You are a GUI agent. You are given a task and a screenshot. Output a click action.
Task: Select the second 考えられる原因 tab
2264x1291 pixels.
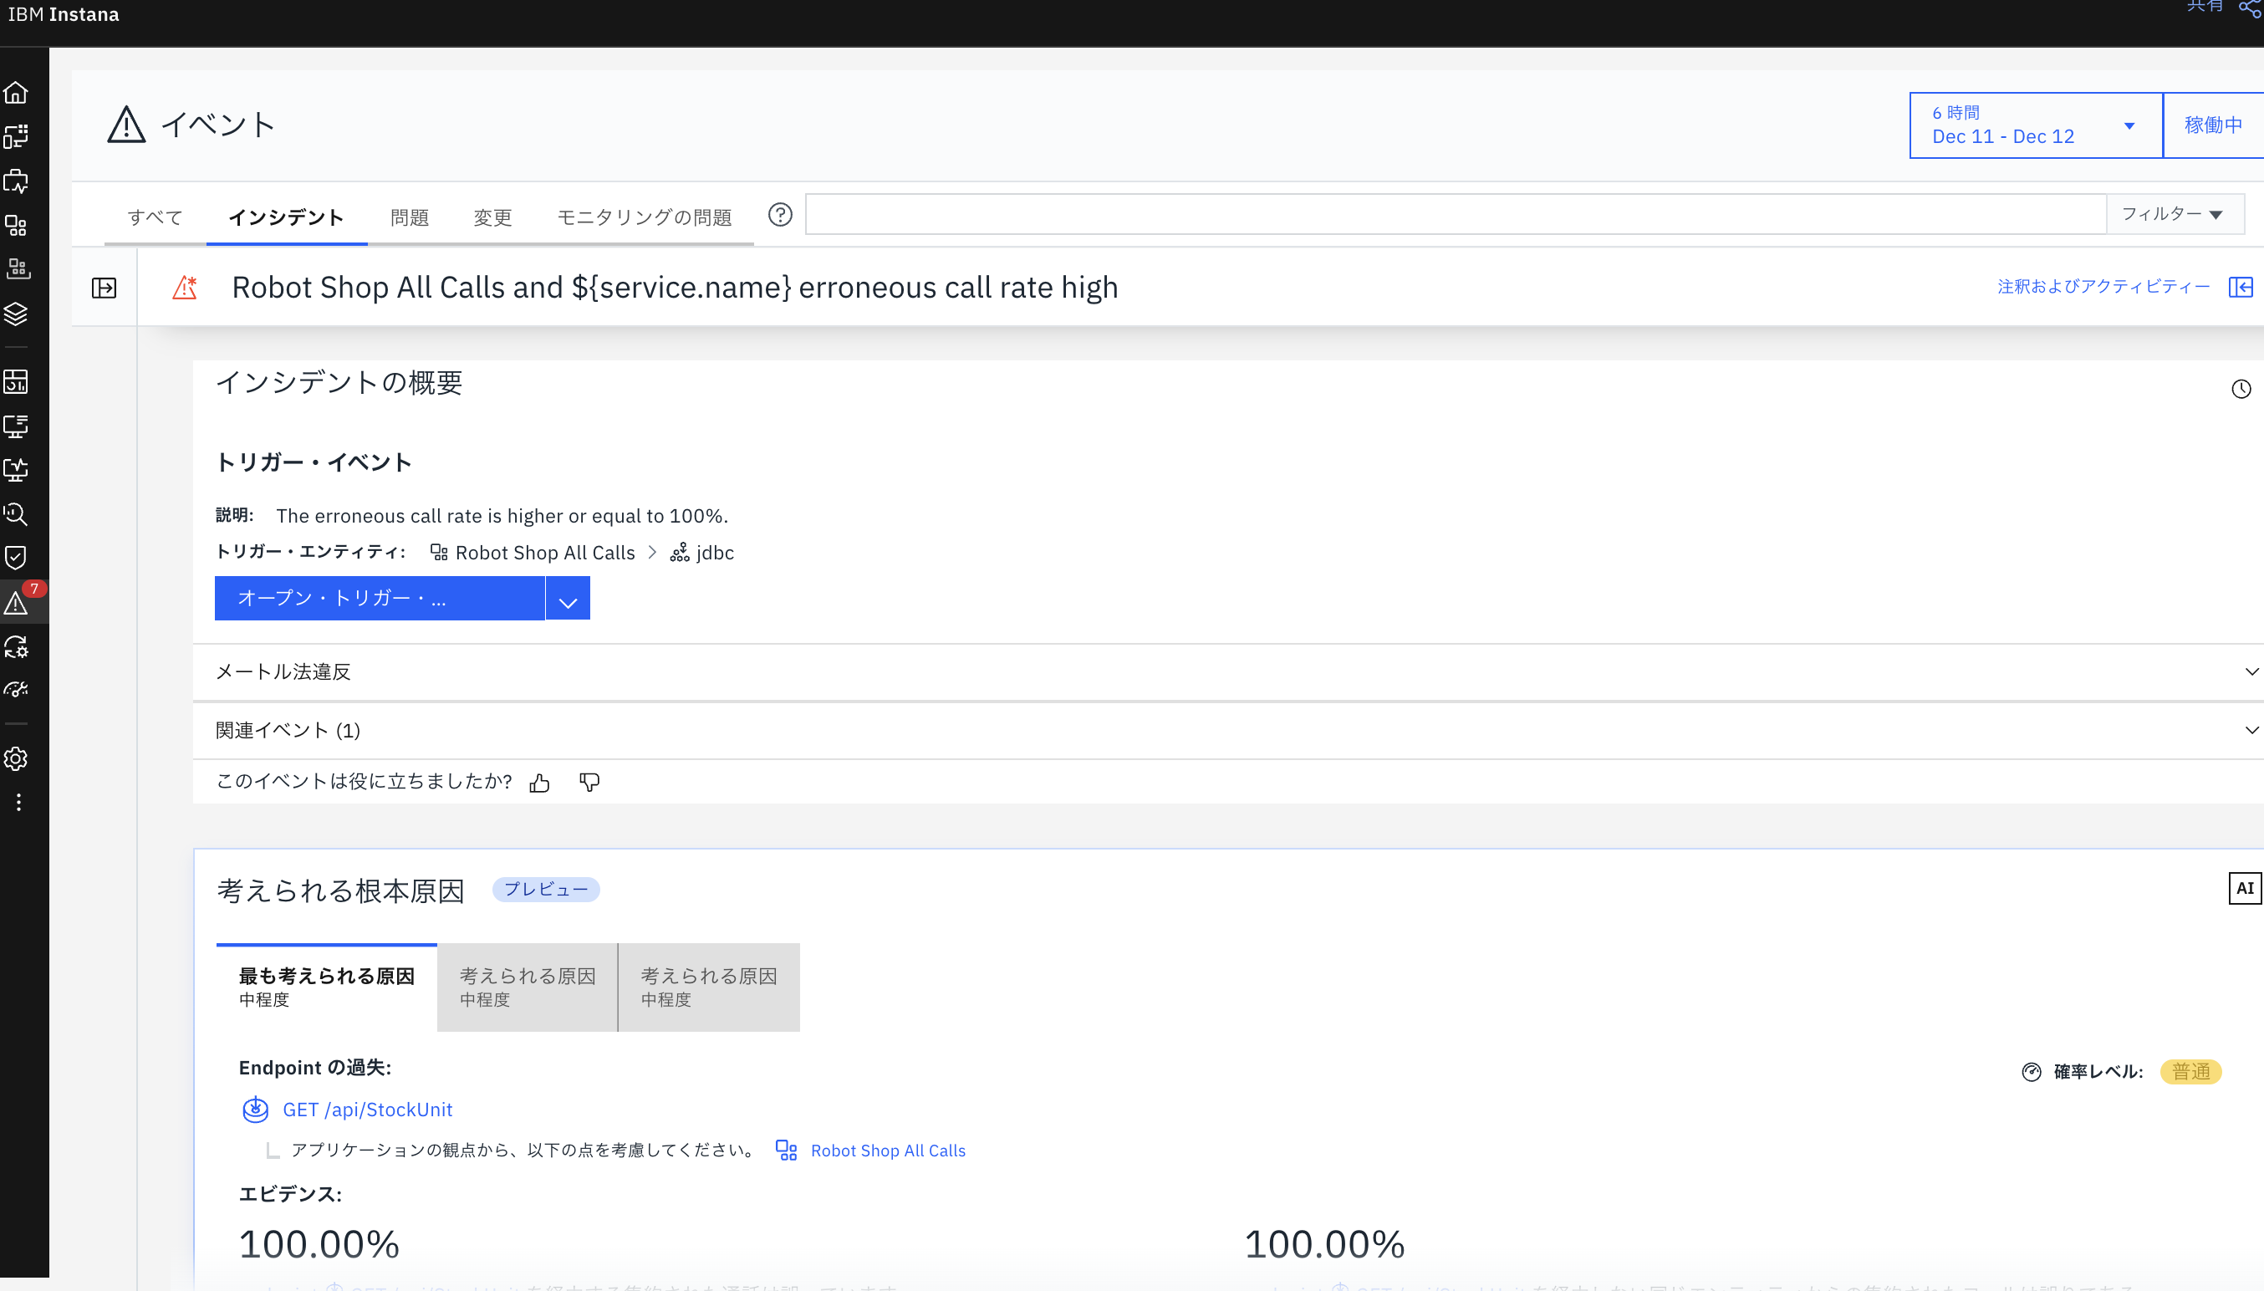(x=528, y=986)
